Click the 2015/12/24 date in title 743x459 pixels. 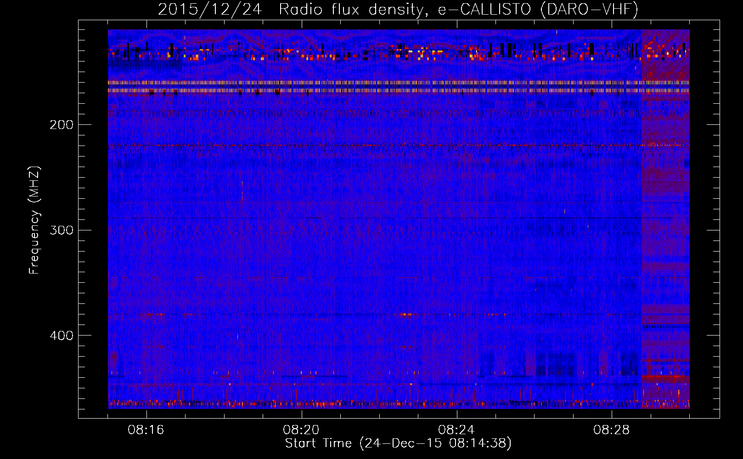tap(210, 9)
